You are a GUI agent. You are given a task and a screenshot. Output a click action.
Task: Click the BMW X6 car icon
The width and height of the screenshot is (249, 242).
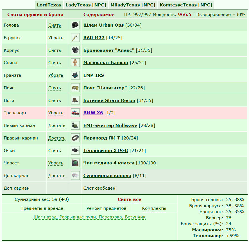click(75, 113)
